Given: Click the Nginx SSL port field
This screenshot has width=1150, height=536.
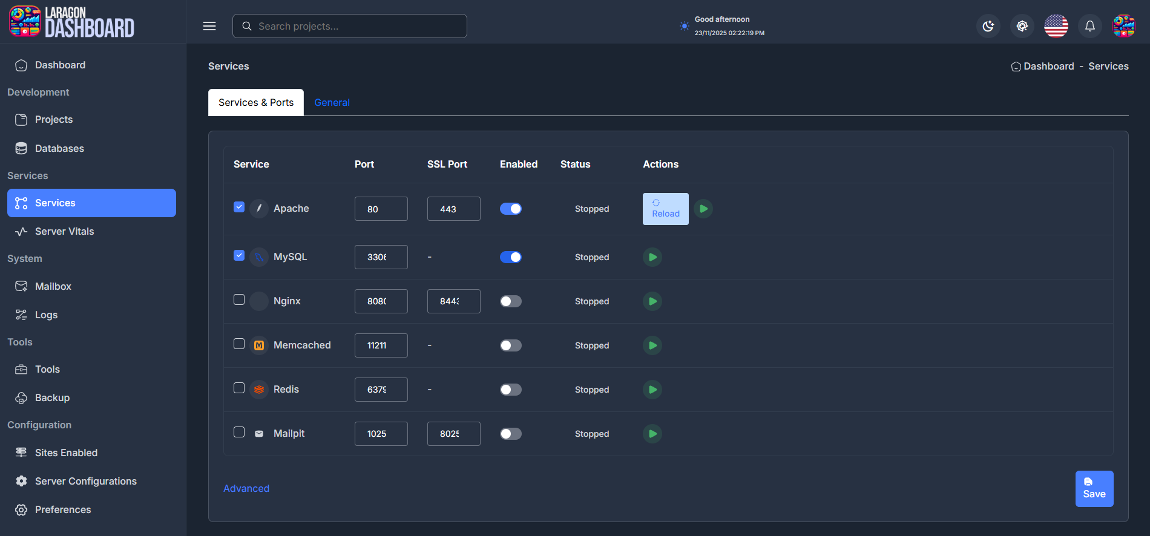Looking at the screenshot, I should [454, 301].
